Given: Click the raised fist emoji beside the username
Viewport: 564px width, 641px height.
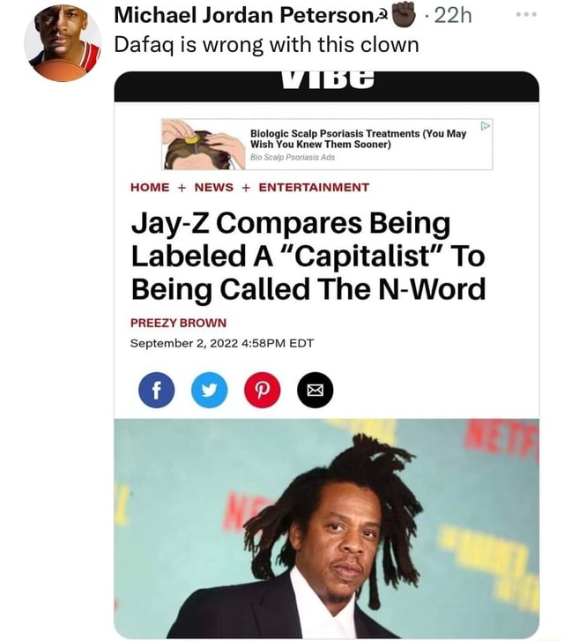Looking at the screenshot, I should pos(404,15).
